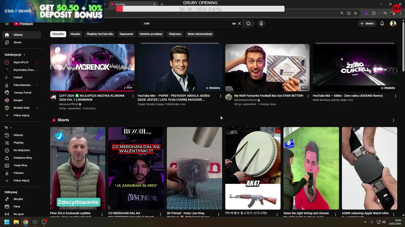Open OBS Studio from taskbar

coord(44,222)
